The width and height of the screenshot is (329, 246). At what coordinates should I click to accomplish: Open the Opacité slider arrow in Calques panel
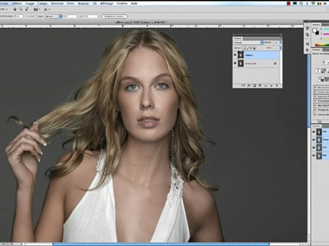[280, 42]
